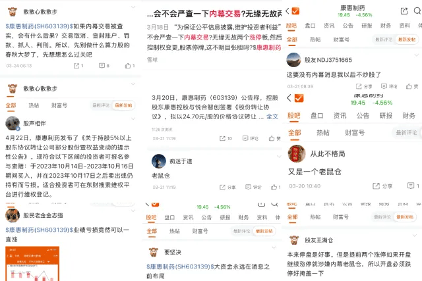This screenshot has width=422, height=281.
Task: Open orange chart thumbnail in 股民老金金志强 post
Action: pyautogui.click(x=32, y=263)
